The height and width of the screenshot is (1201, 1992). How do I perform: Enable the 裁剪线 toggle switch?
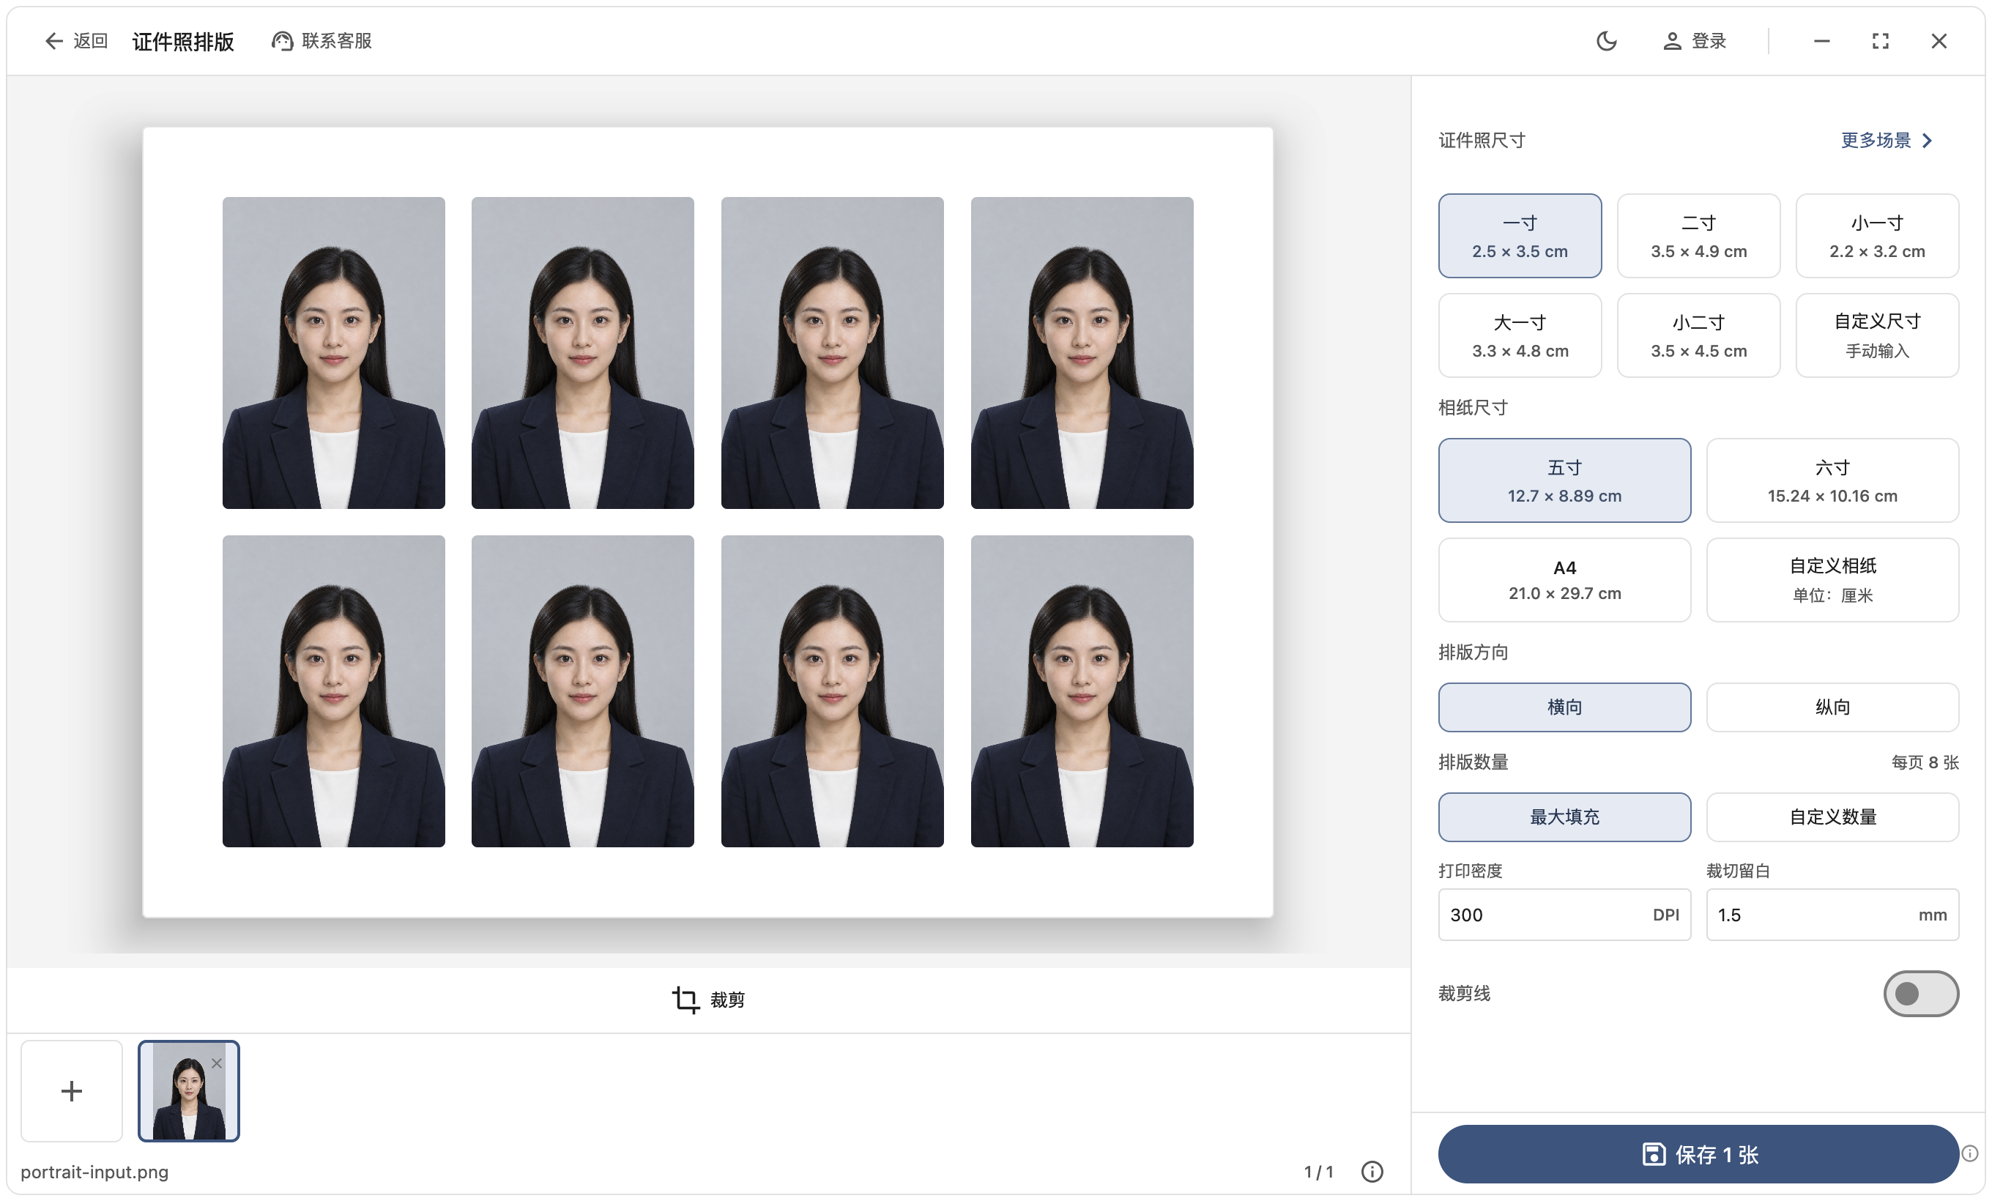1921,993
